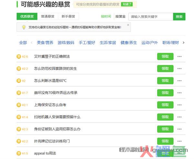Click the reward coin icon for 扑克牌记忆法训练窍门

click(19, 141)
